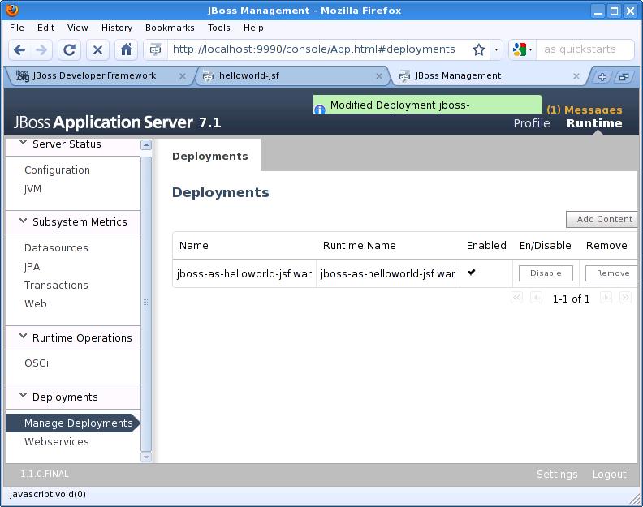Focus the address bar URL
The width and height of the screenshot is (643, 507).
314,49
